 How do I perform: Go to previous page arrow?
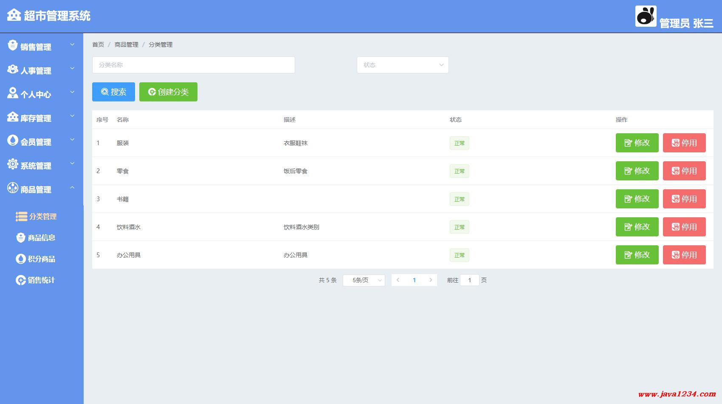tap(398, 280)
